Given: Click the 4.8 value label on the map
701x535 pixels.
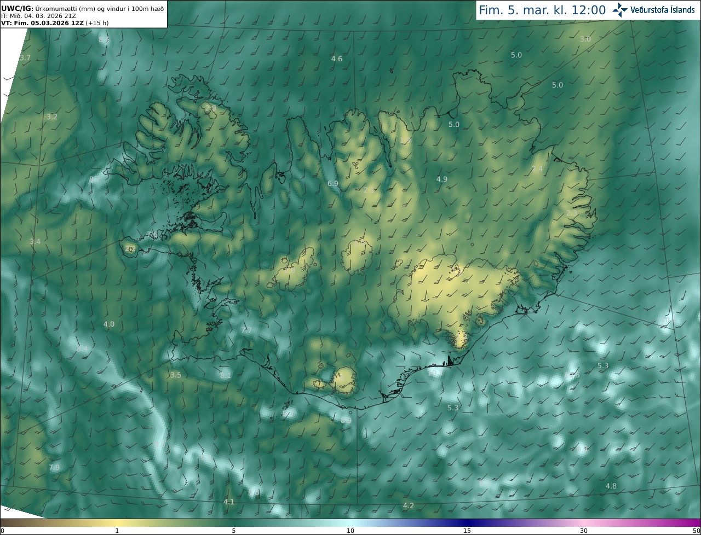Looking at the screenshot, I should click(611, 486).
